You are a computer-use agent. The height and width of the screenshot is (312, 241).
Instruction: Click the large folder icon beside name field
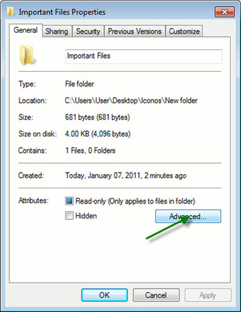27,55
